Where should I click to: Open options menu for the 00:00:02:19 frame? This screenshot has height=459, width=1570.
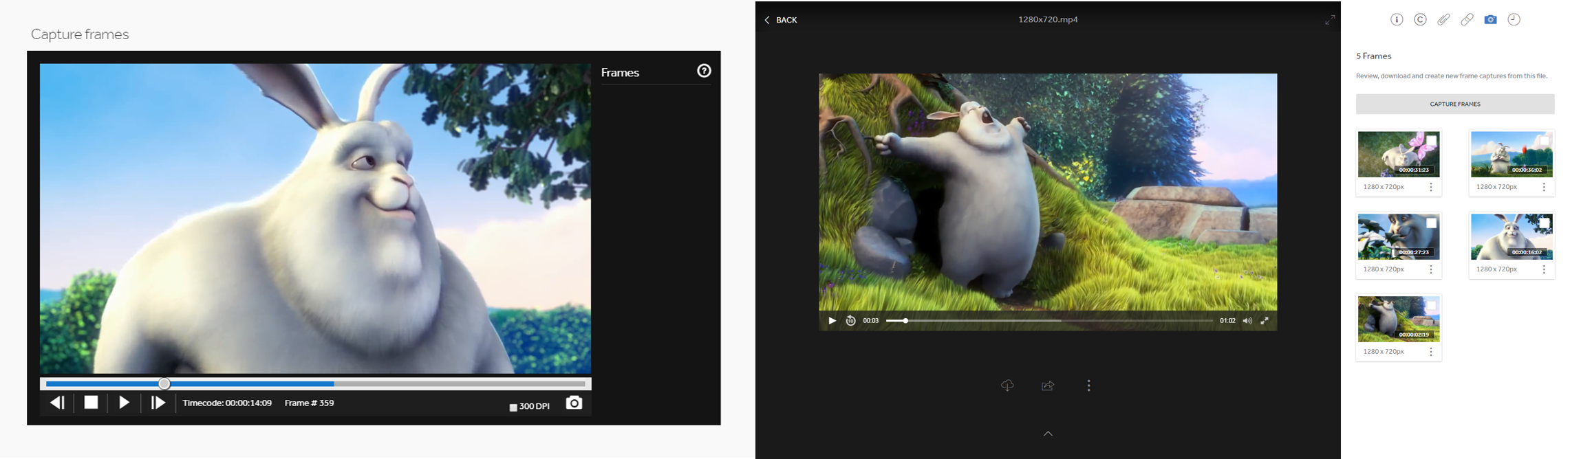(1431, 352)
